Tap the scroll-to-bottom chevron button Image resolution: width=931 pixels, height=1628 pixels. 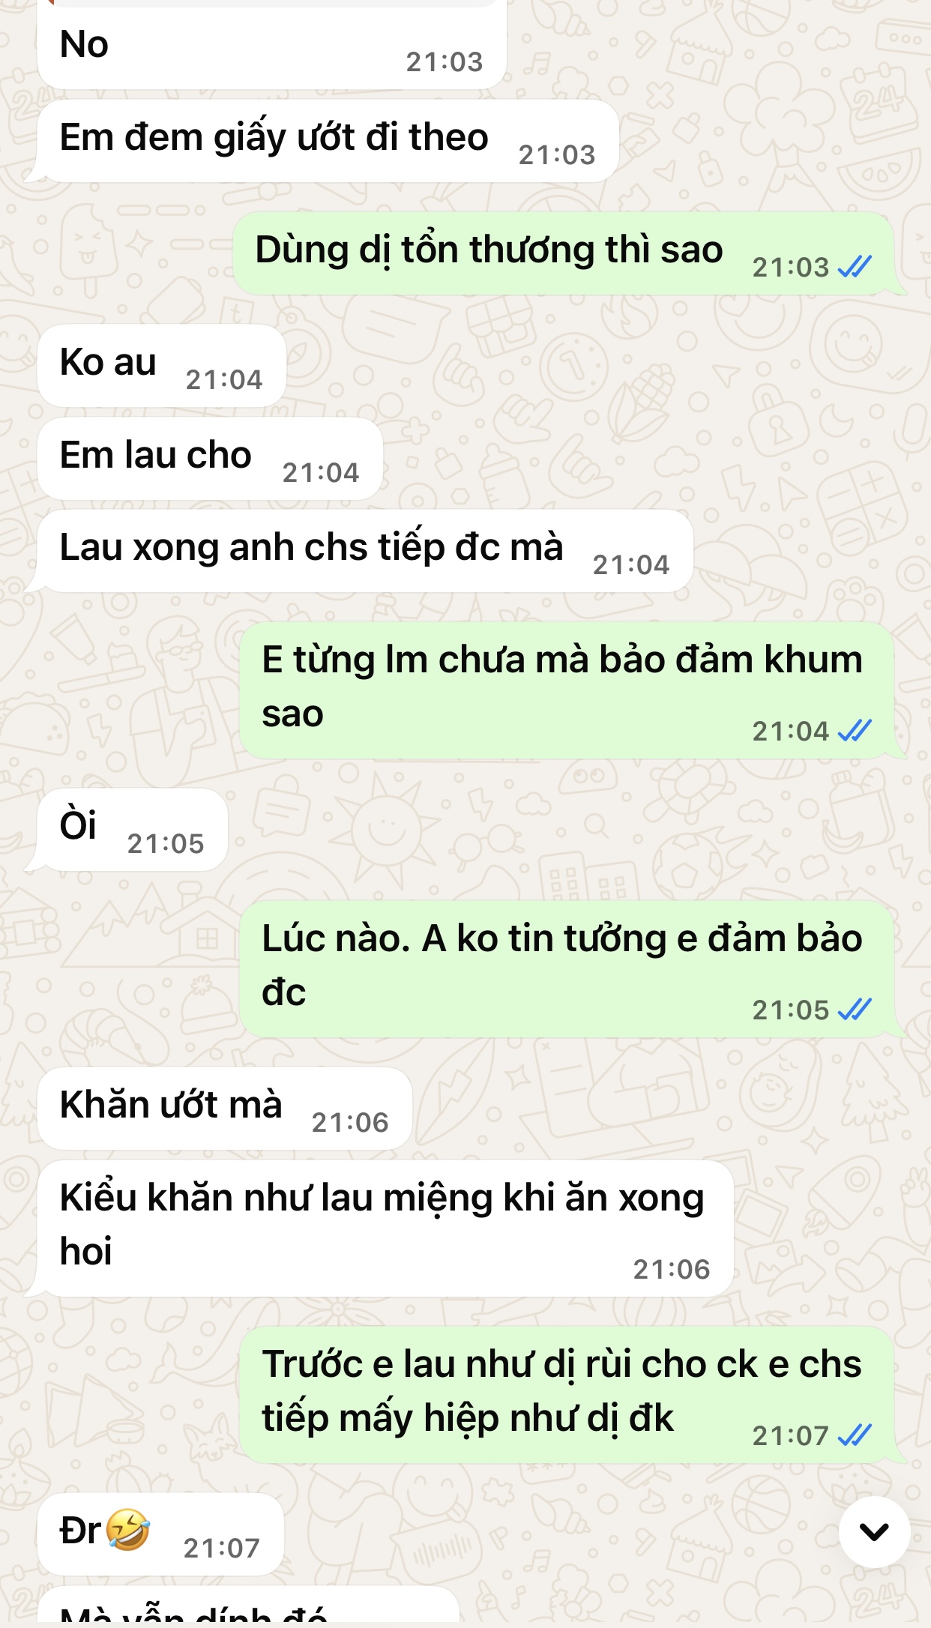point(874,1532)
